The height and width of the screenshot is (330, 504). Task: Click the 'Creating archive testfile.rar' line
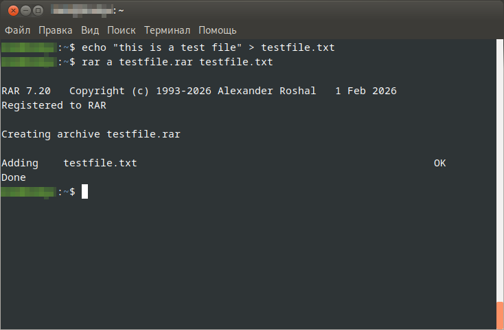point(91,134)
